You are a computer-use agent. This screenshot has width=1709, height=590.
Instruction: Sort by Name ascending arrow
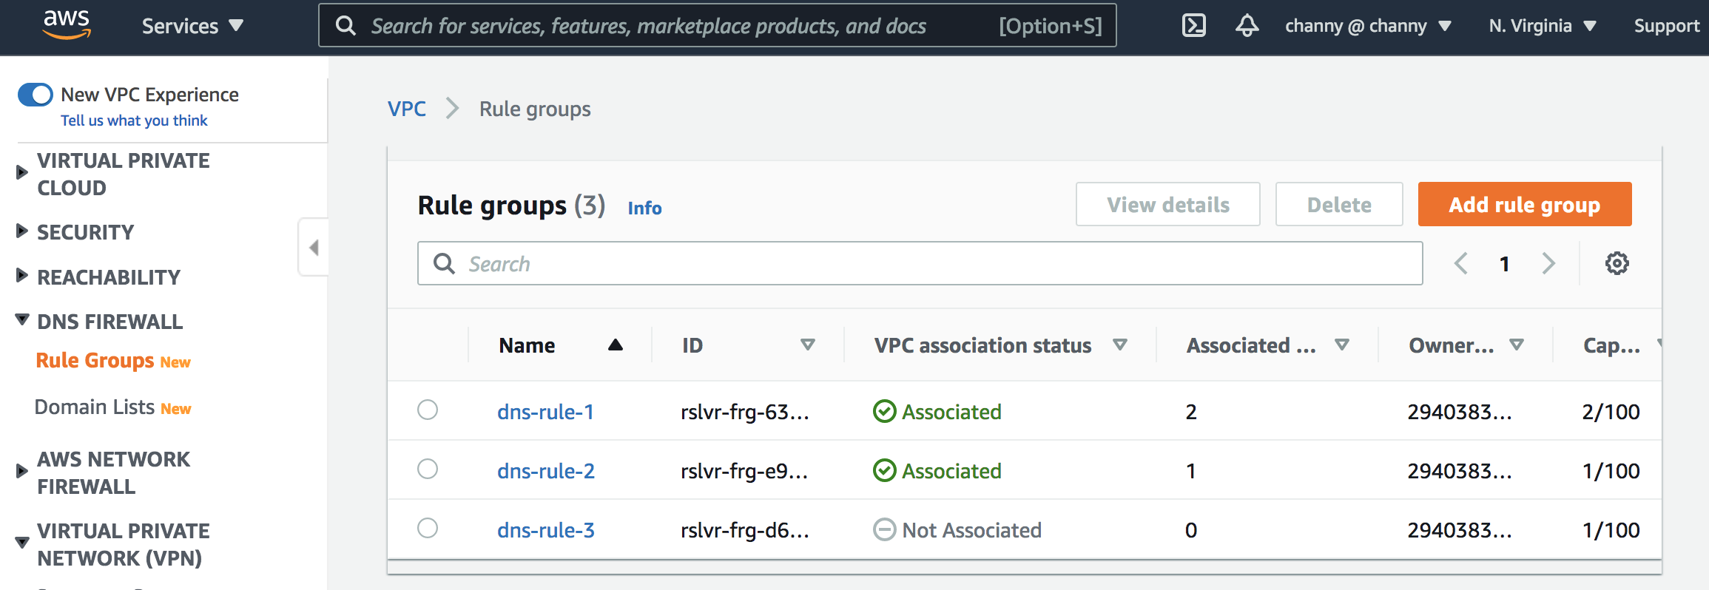(615, 345)
